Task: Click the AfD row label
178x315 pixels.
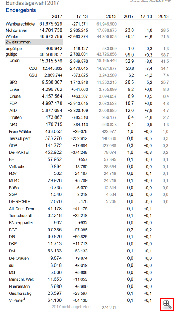Action: click(x=12, y=110)
